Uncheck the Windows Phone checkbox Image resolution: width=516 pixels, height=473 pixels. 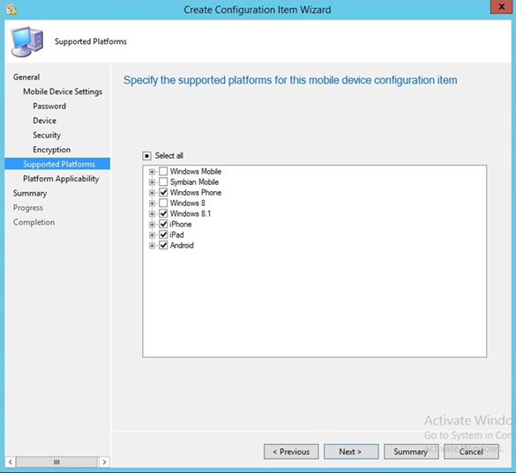pos(163,192)
